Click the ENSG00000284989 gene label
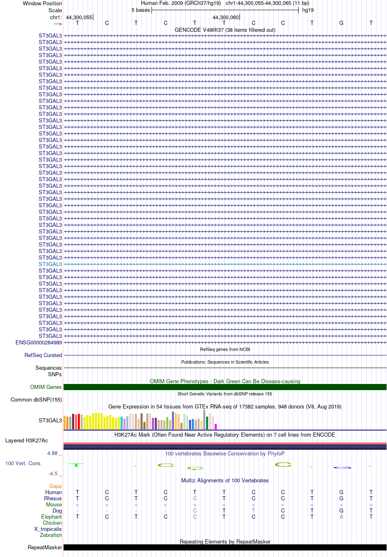 39,342
